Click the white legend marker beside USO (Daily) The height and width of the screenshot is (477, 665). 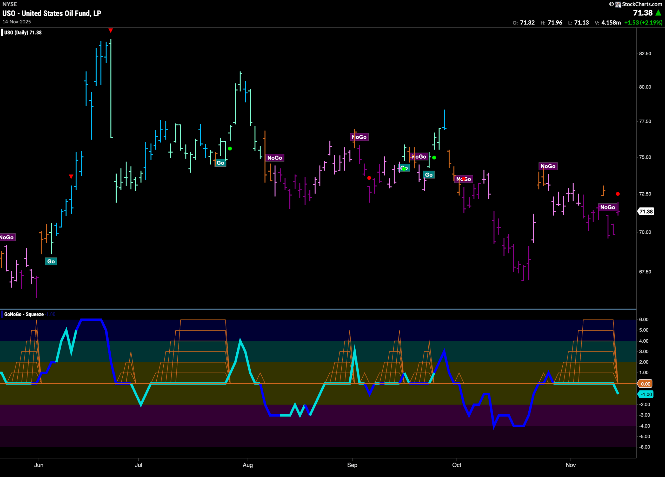click(2, 32)
